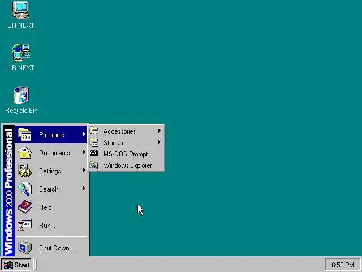Expand the Search submenu arrow
362x272 pixels.
click(x=84, y=189)
